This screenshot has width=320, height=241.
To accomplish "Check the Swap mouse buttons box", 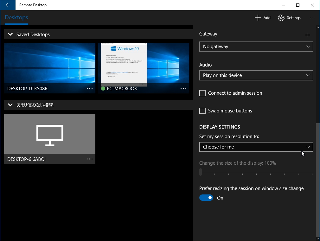I will pos(202,111).
